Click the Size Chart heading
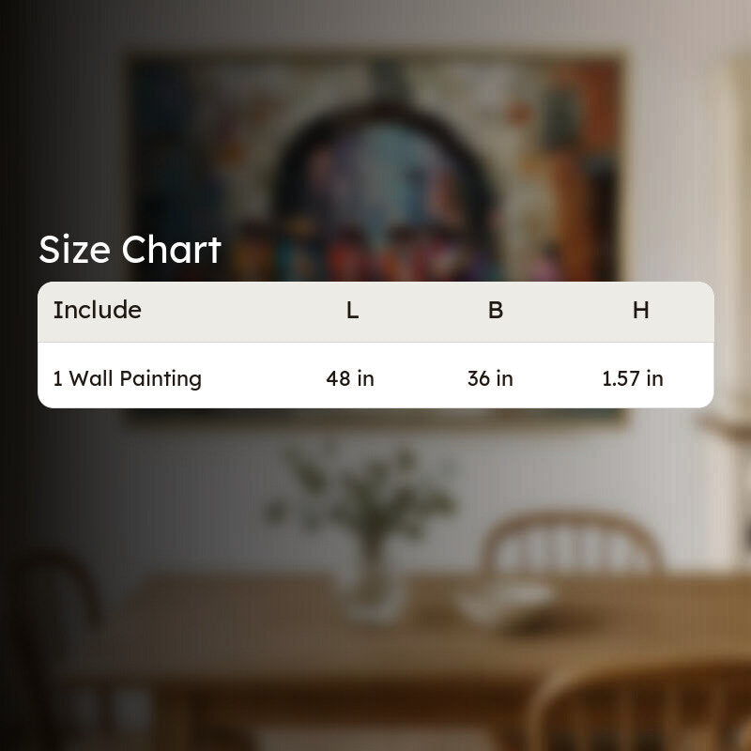 click(130, 250)
